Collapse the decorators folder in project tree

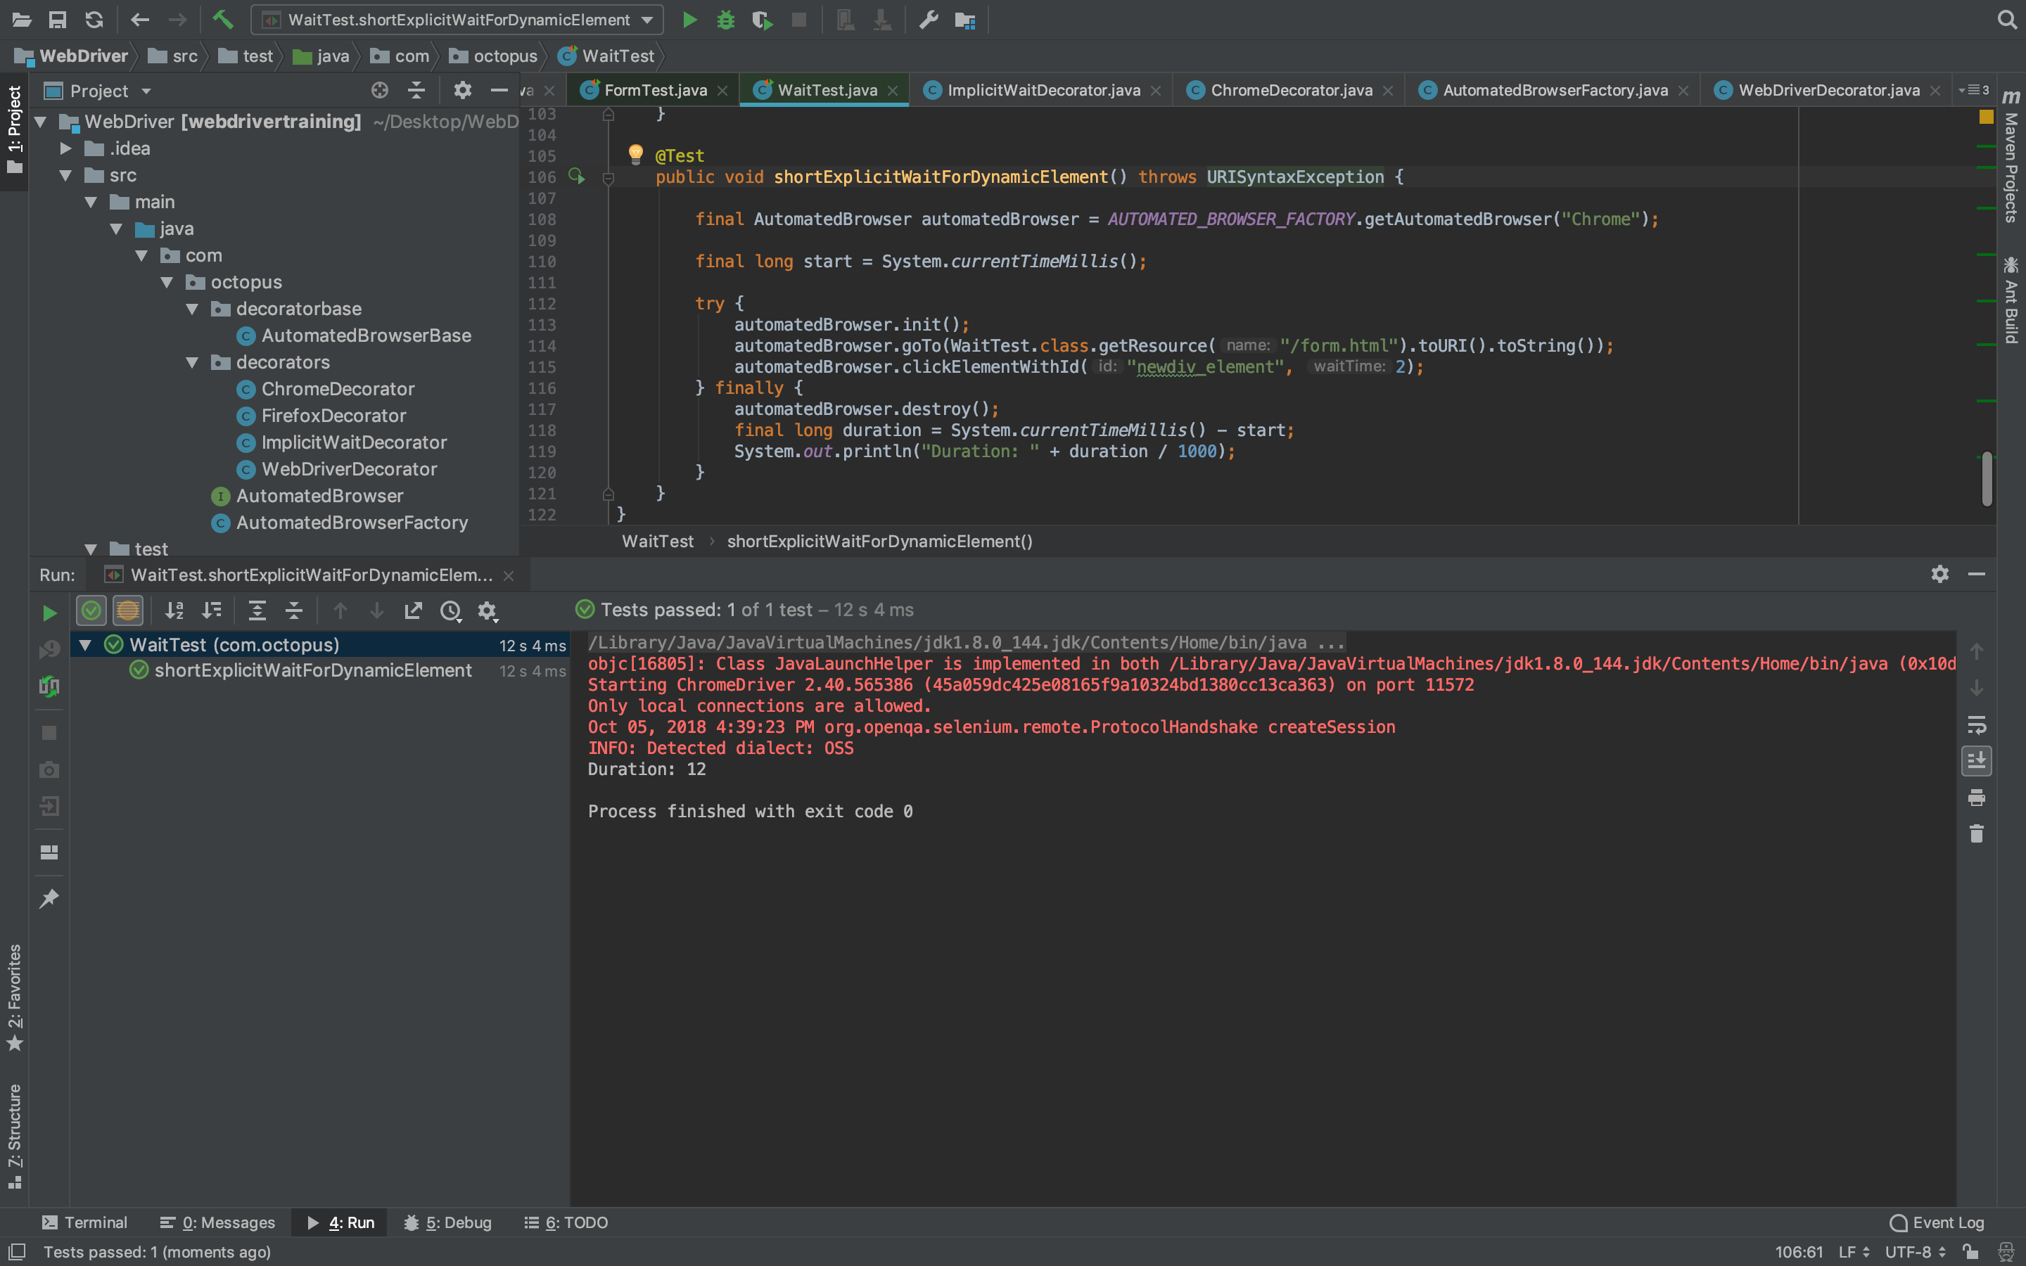tap(193, 362)
